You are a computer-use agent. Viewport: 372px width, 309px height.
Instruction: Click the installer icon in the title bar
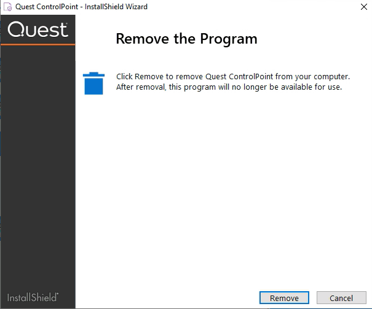point(9,7)
